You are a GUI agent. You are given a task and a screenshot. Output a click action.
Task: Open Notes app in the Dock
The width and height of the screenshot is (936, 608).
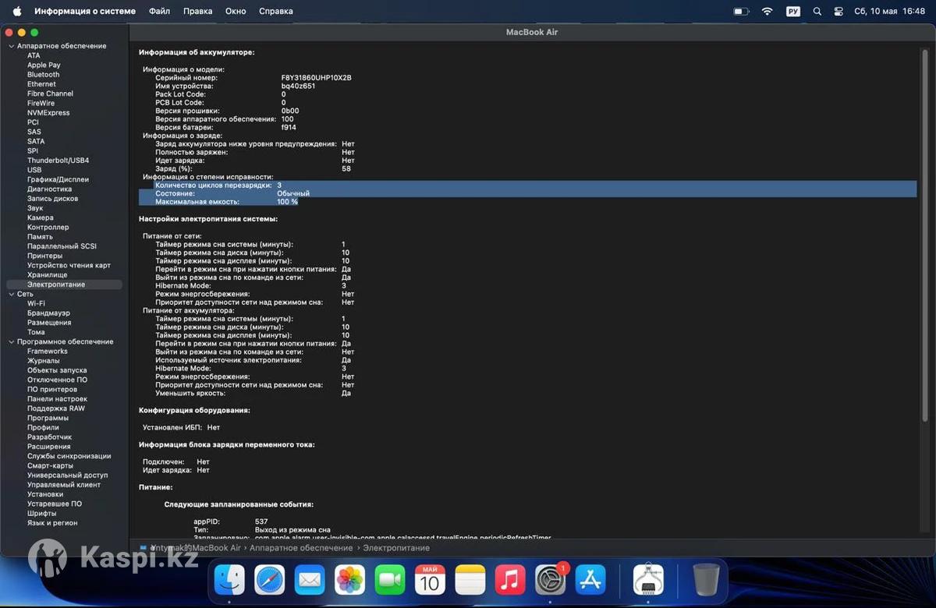point(470,580)
